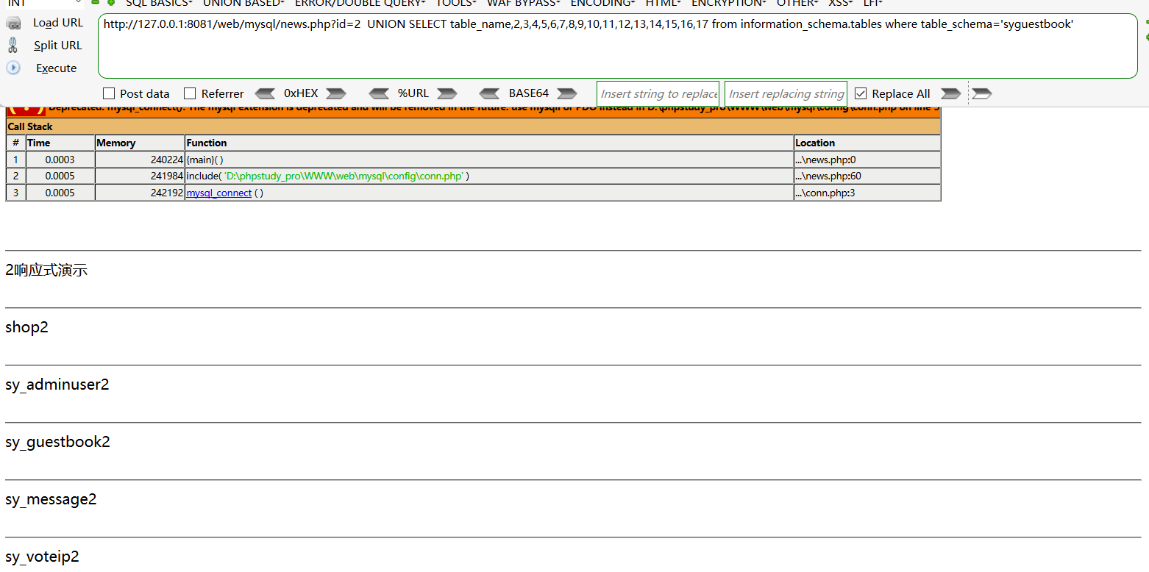The height and width of the screenshot is (572, 1149).
Task: Open the OTHER menu
Action: 797,3
